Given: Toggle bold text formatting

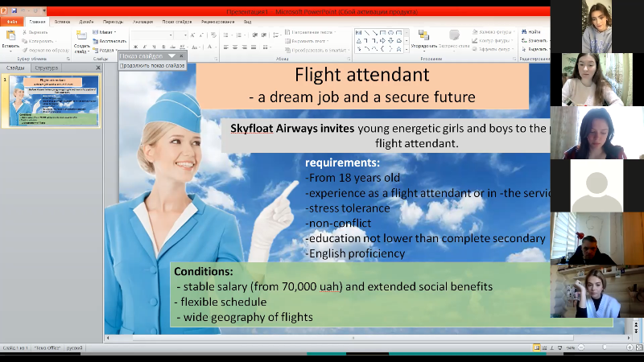Looking at the screenshot, I should [135, 47].
